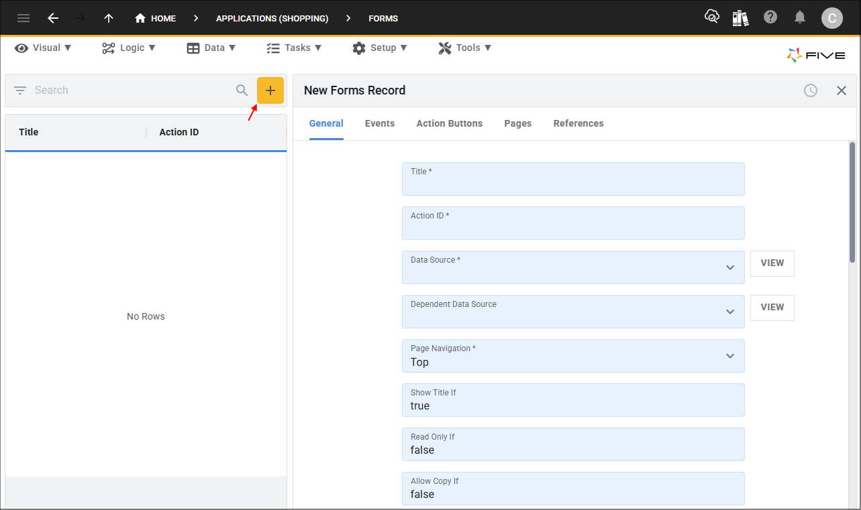
Task: Go to HOME in breadcrumb
Action: [x=156, y=18]
